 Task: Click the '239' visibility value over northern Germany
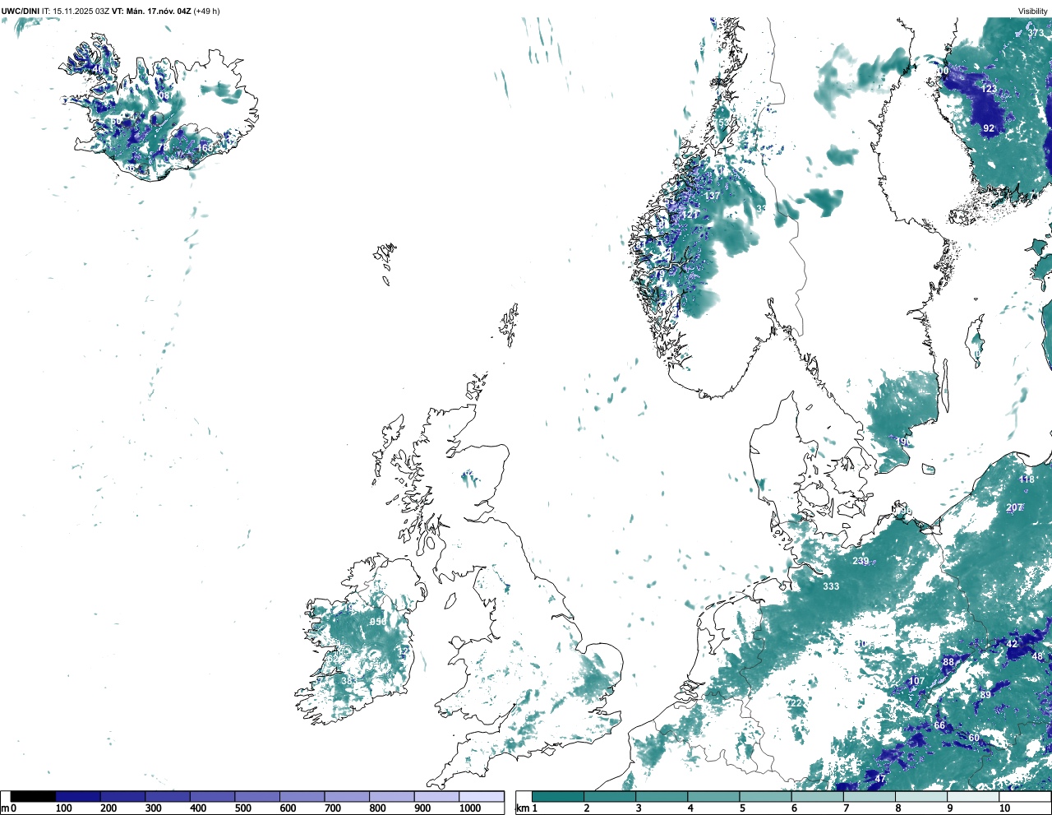click(x=861, y=561)
